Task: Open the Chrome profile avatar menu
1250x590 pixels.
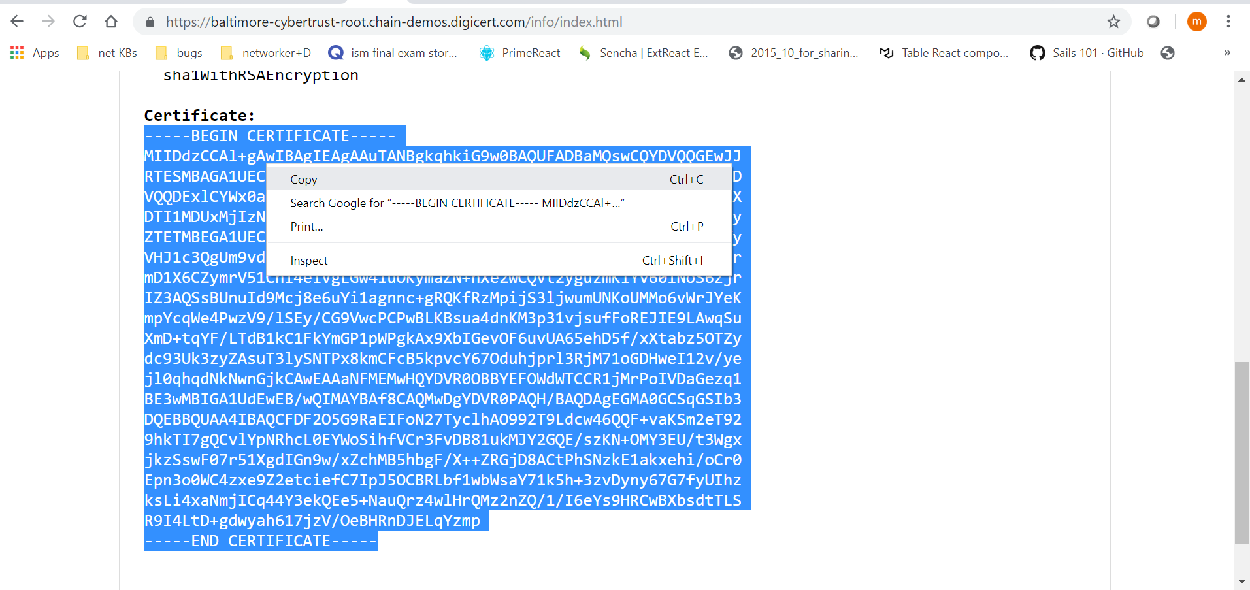Action: (1198, 22)
